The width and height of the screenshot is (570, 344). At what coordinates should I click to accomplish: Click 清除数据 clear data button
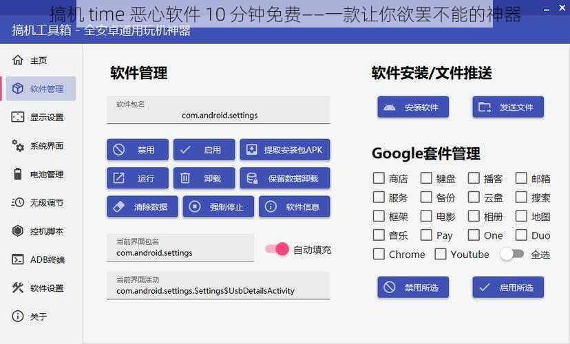pyautogui.click(x=142, y=206)
